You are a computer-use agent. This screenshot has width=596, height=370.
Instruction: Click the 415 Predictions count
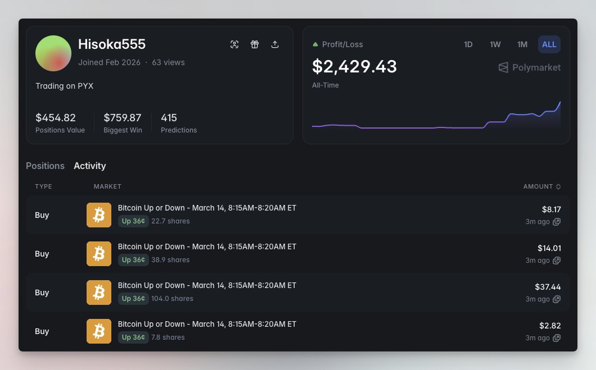point(169,118)
